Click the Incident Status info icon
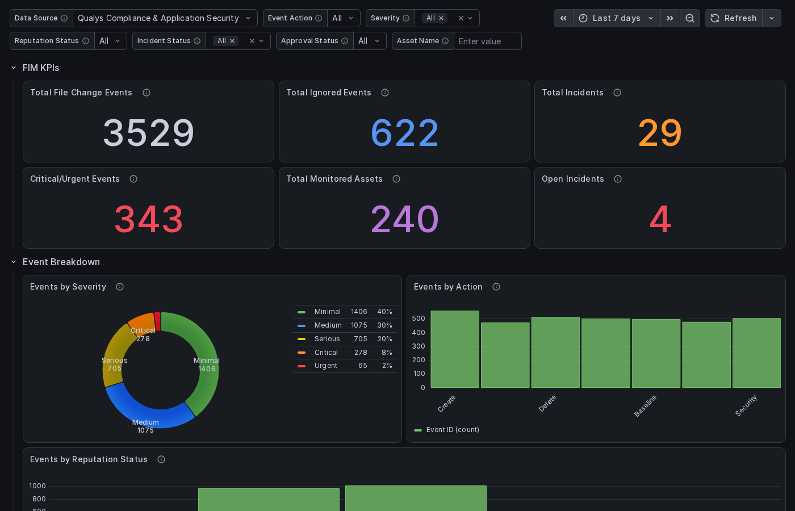 pyautogui.click(x=197, y=41)
